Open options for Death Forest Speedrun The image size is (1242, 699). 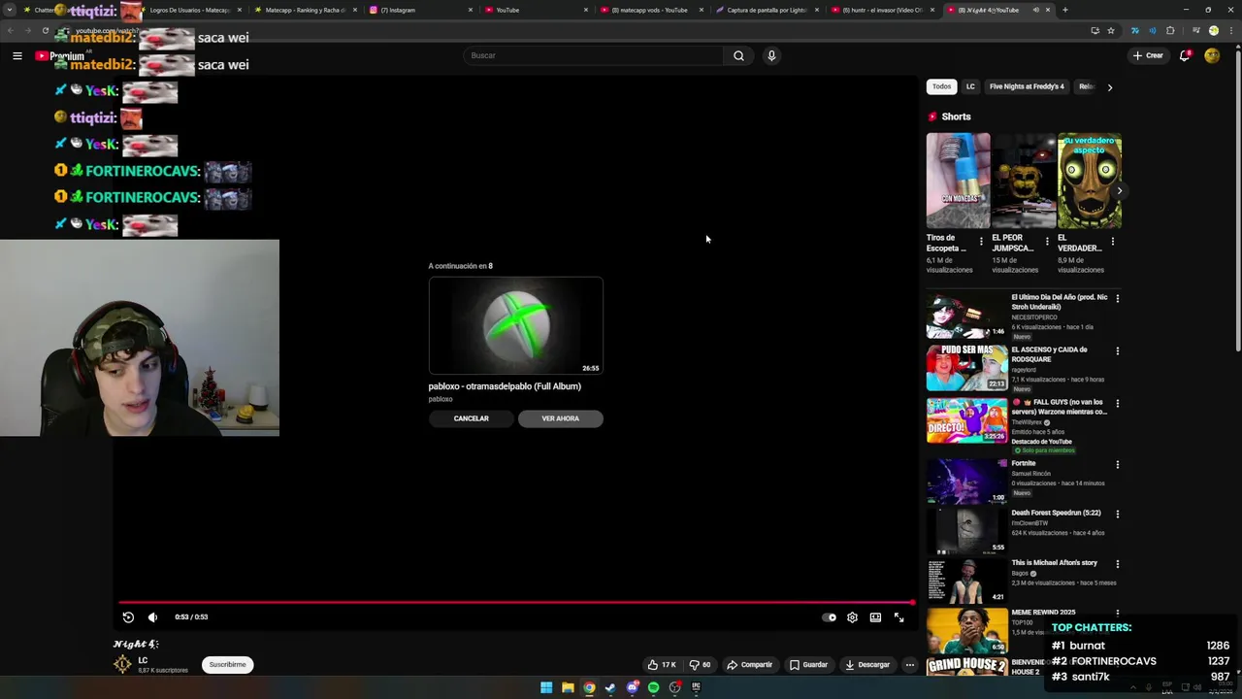(x=1117, y=515)
